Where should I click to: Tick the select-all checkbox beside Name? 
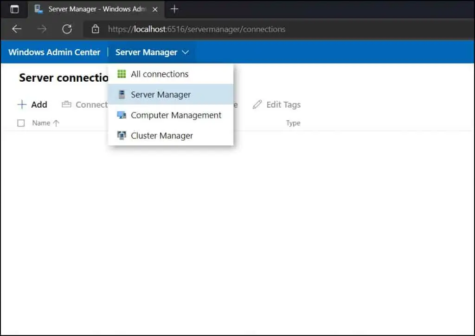[x=21, y=123]
